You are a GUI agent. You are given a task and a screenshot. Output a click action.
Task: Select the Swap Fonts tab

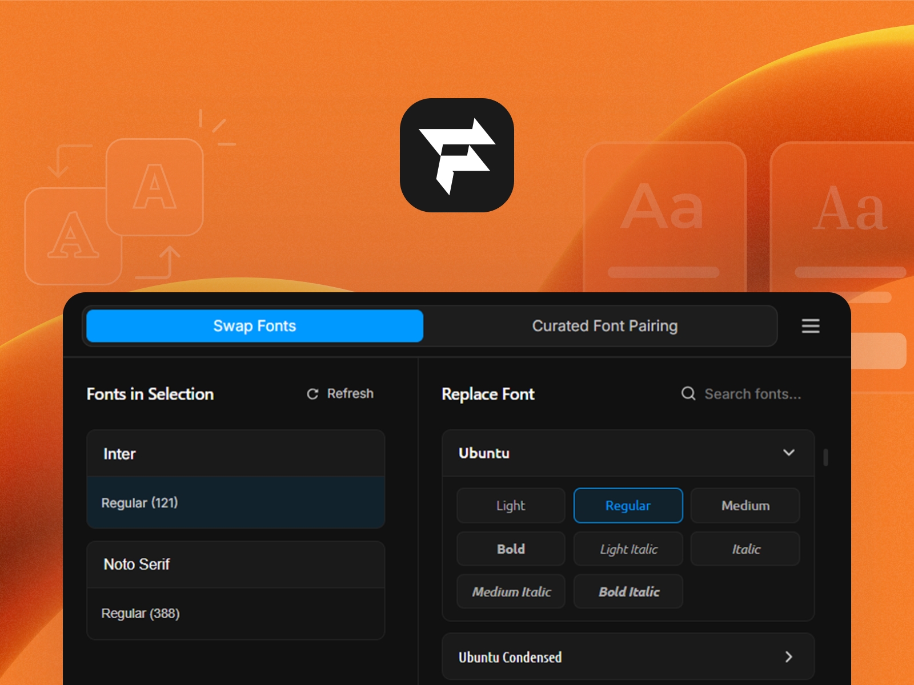pyautogui.click(x=254, y=326)
